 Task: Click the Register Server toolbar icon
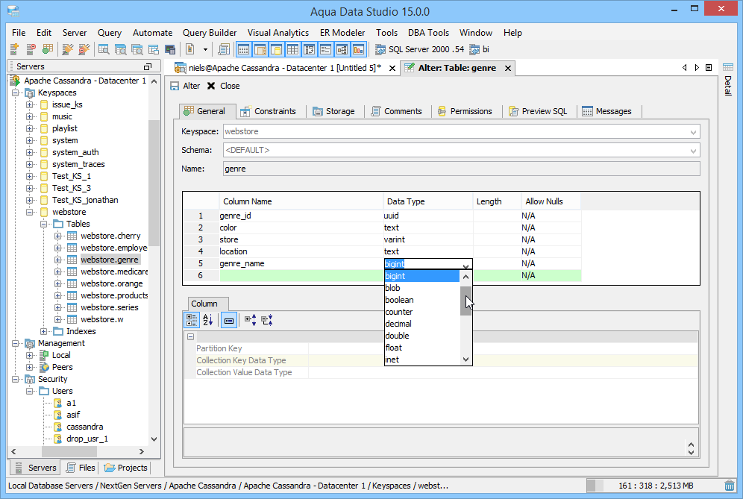tap(14, 49)
